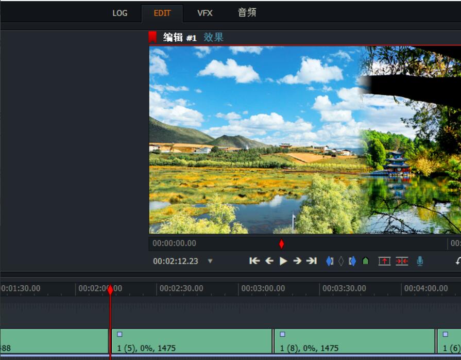Viewport: 461px width, 360px height.
Task: Set the mark in point
Action: tap(330, 261)
